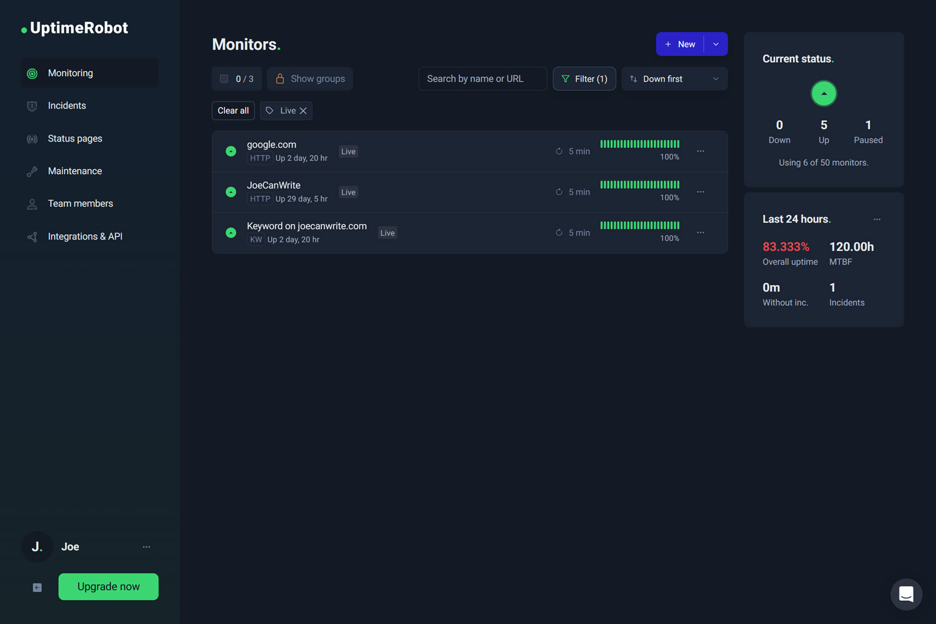Open Integrations & API icon
Screen dimensions: 936x624
[32, 236]
